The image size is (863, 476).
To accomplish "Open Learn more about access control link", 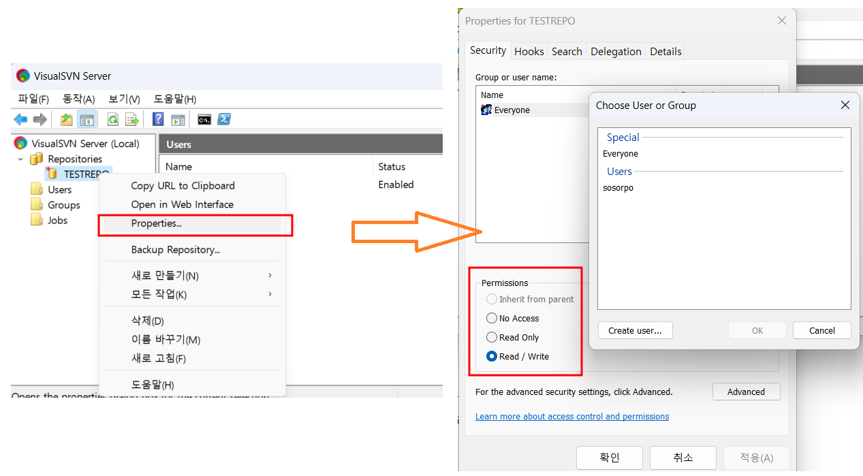I will point(572,416).
